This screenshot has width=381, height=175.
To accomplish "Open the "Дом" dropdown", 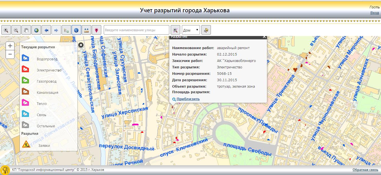I will [191, 30].
